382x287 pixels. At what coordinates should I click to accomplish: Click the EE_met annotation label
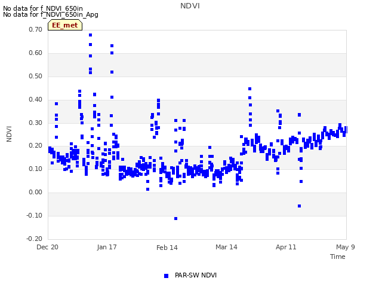[x=65, y=25]
